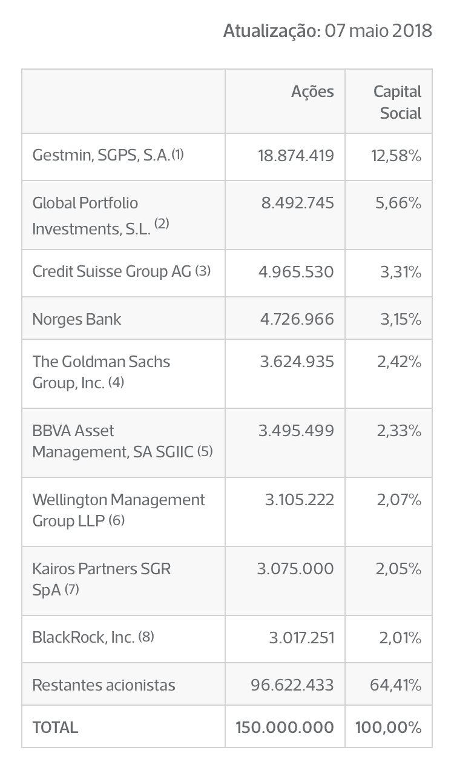Click the Ações column header

tap(312, 91)
